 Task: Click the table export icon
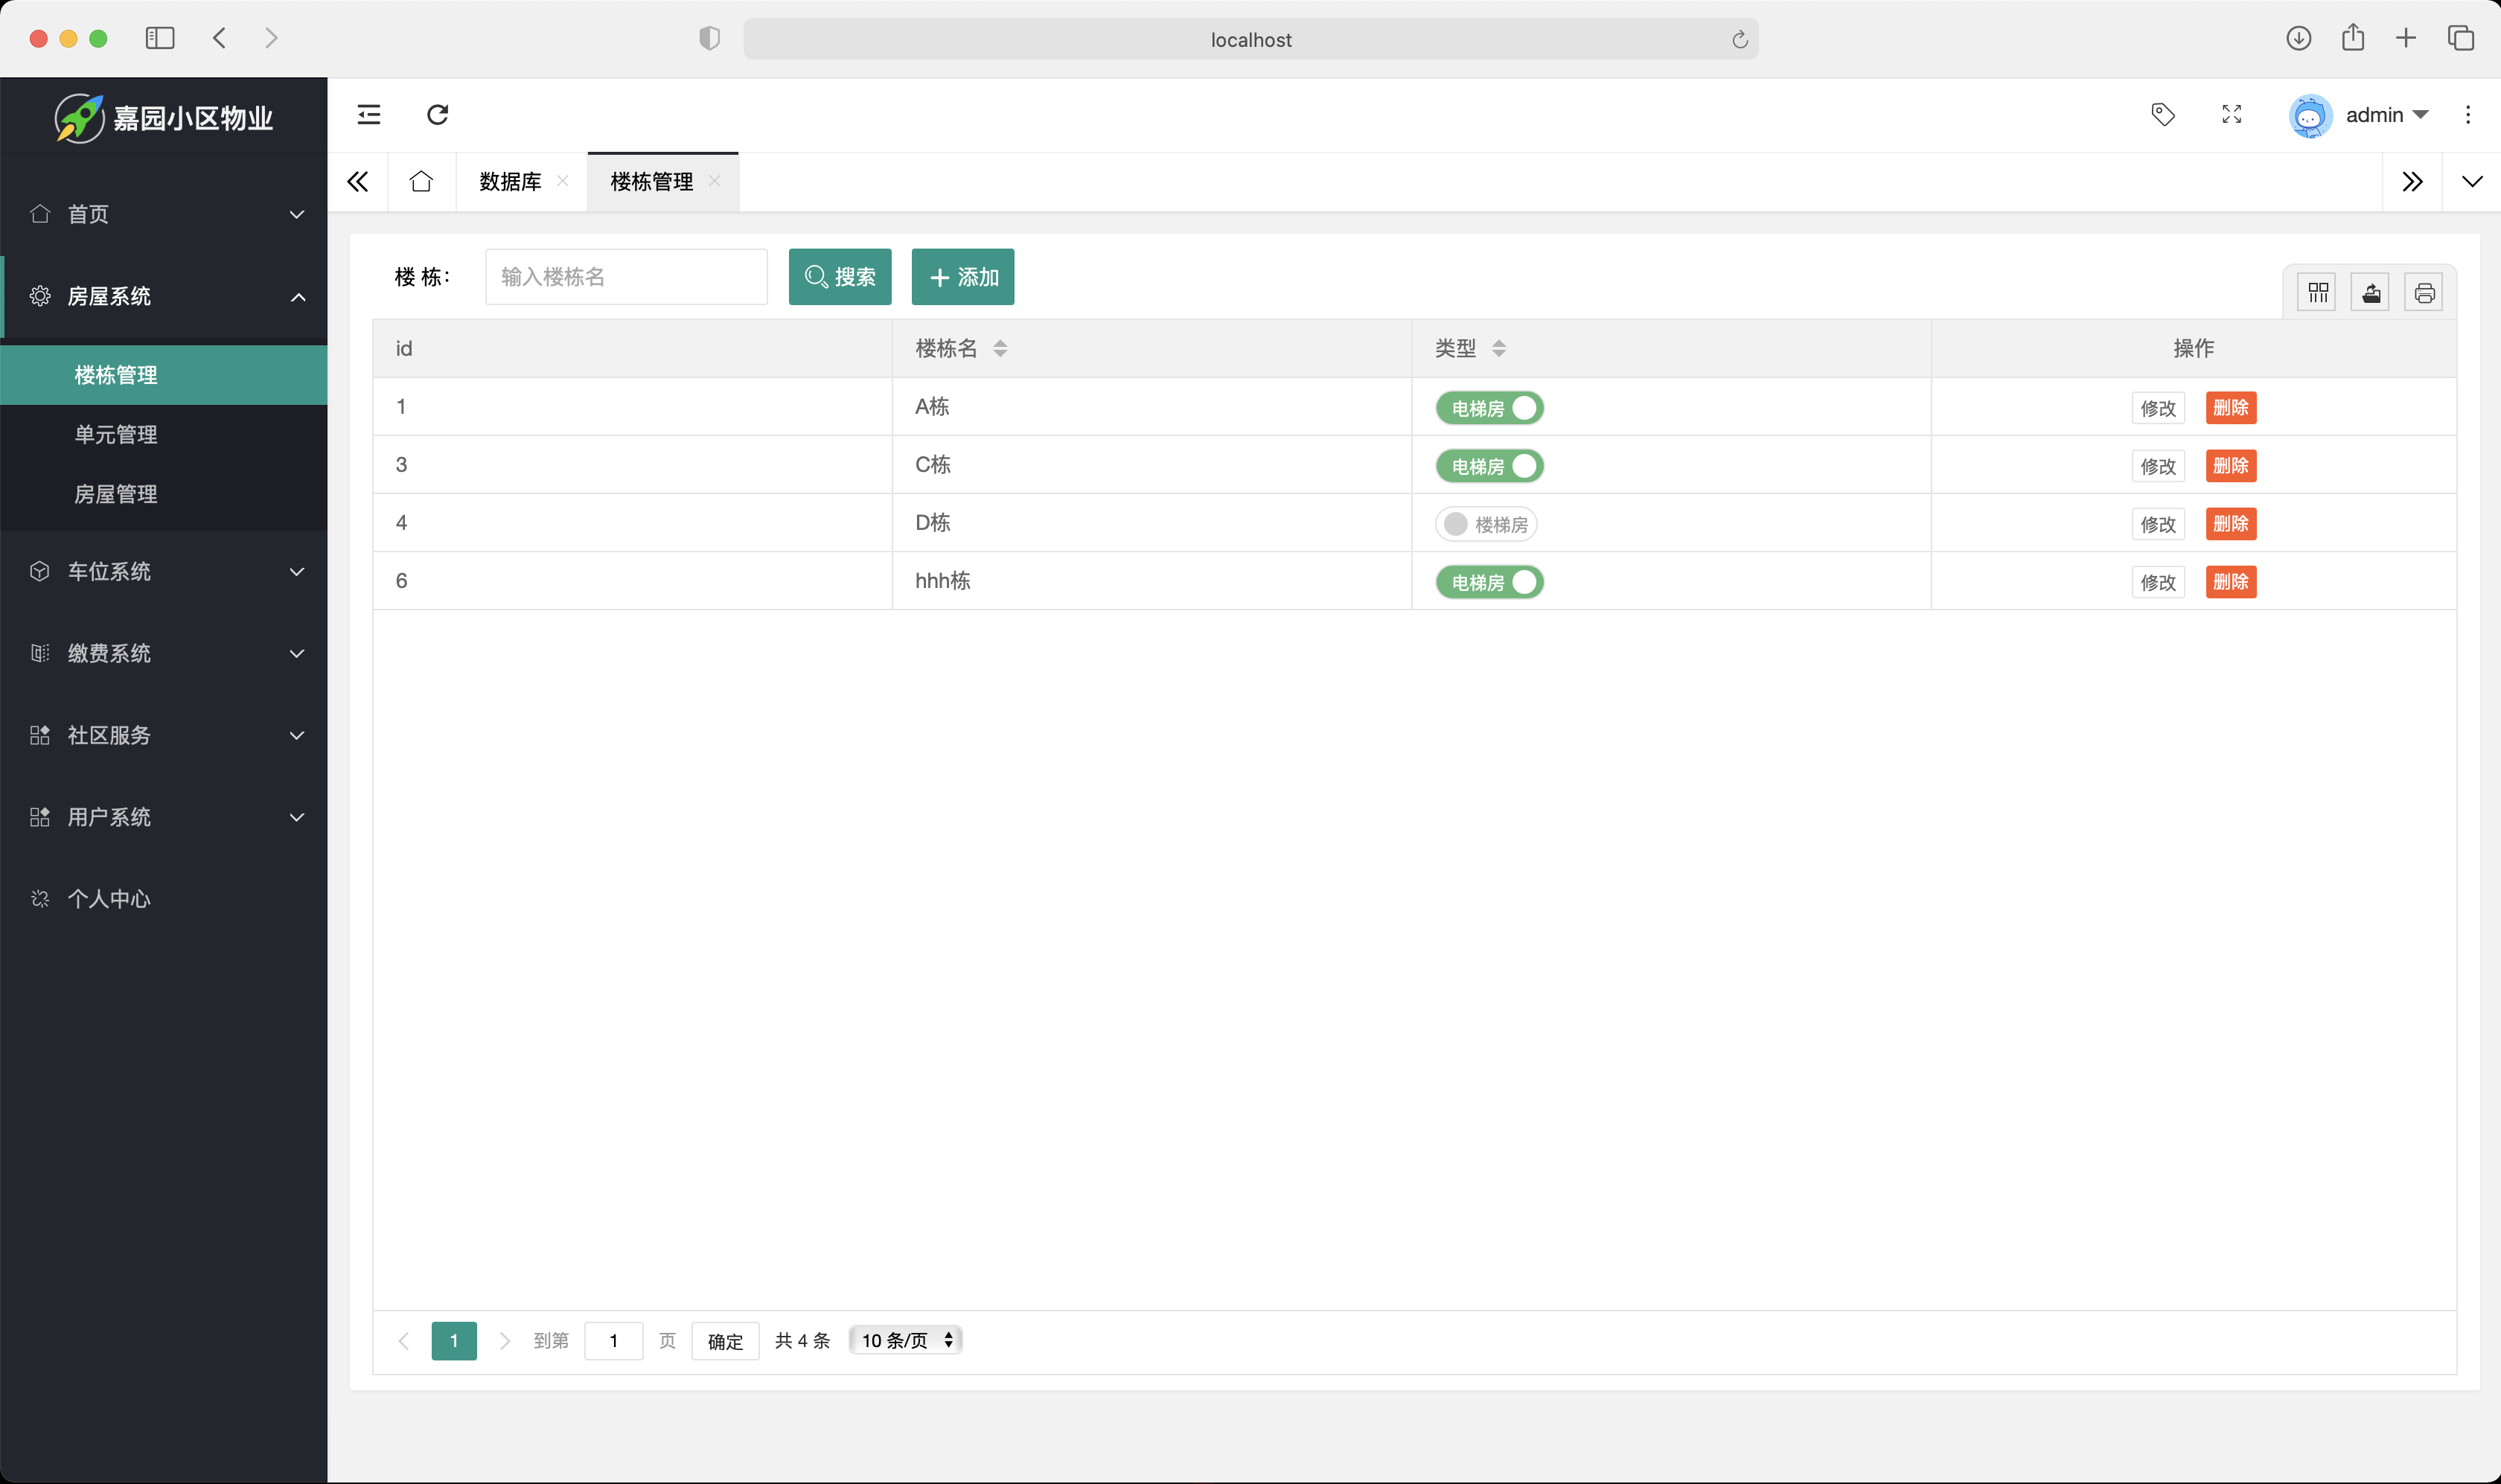pos(2370,292)
